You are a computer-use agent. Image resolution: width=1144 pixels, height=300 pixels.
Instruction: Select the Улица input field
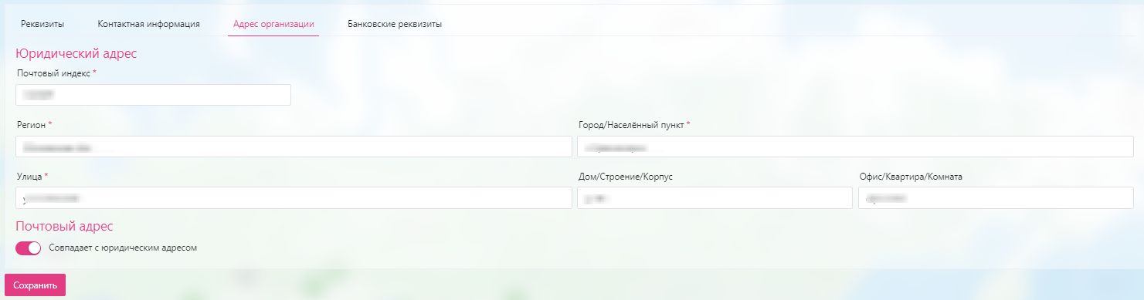click(x=294, y=198)
